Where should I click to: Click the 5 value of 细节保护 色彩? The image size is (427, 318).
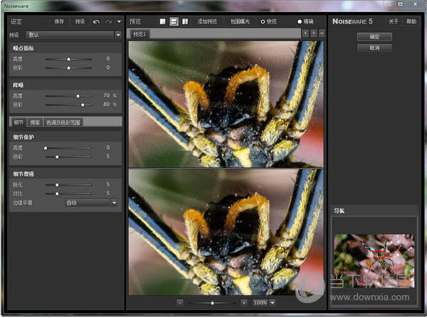tap(108, 157)
